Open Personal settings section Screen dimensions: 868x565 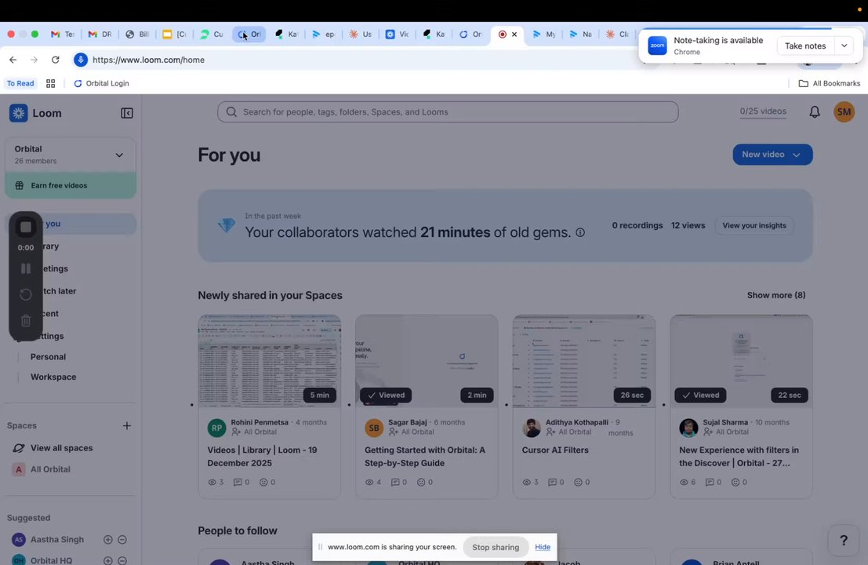[x=48, y=357]
